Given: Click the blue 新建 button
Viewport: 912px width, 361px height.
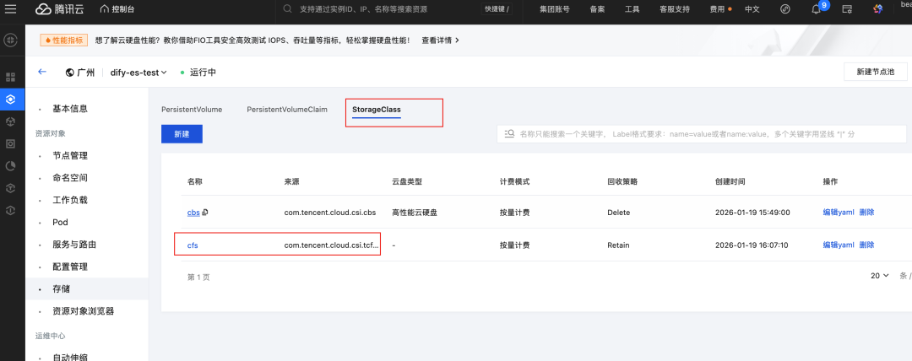Looking at the screenshot, I should click(182, 134).
